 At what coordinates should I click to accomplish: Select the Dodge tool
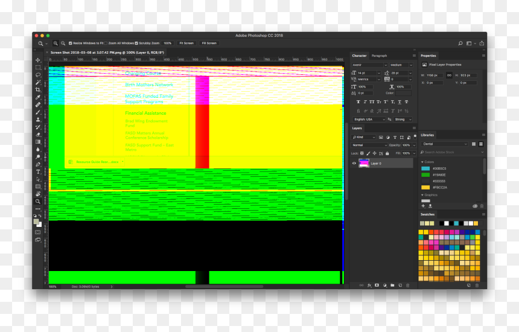tap(38, 157)
